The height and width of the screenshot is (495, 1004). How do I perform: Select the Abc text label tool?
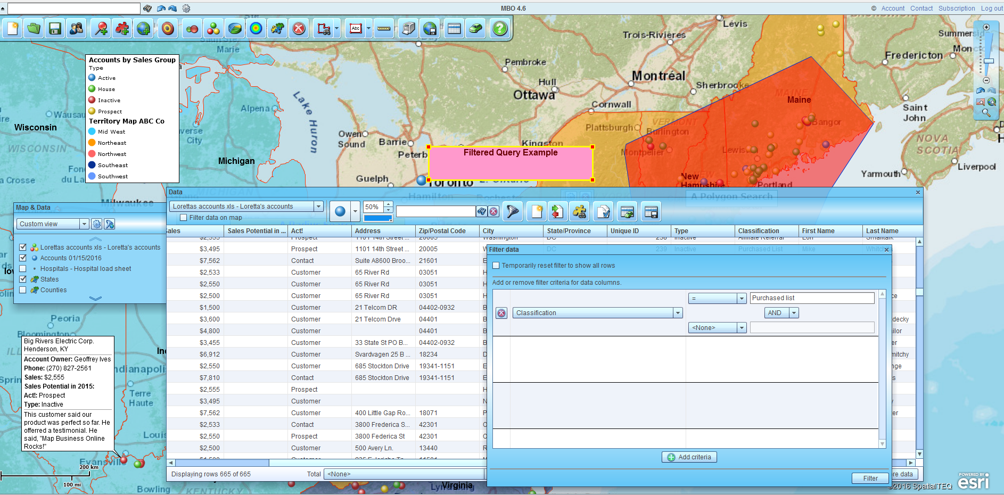pyautogui.click(x=356, y=28)
